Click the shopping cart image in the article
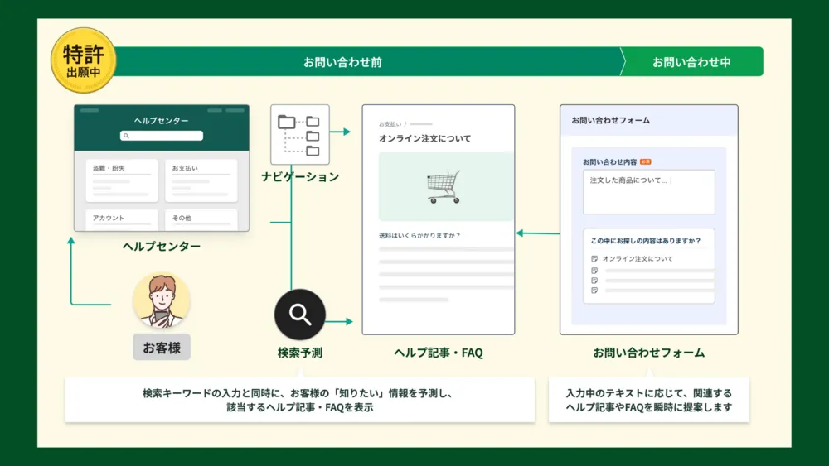Image resolution: width=829 pixels, height=466 pixels. [444, 187]
